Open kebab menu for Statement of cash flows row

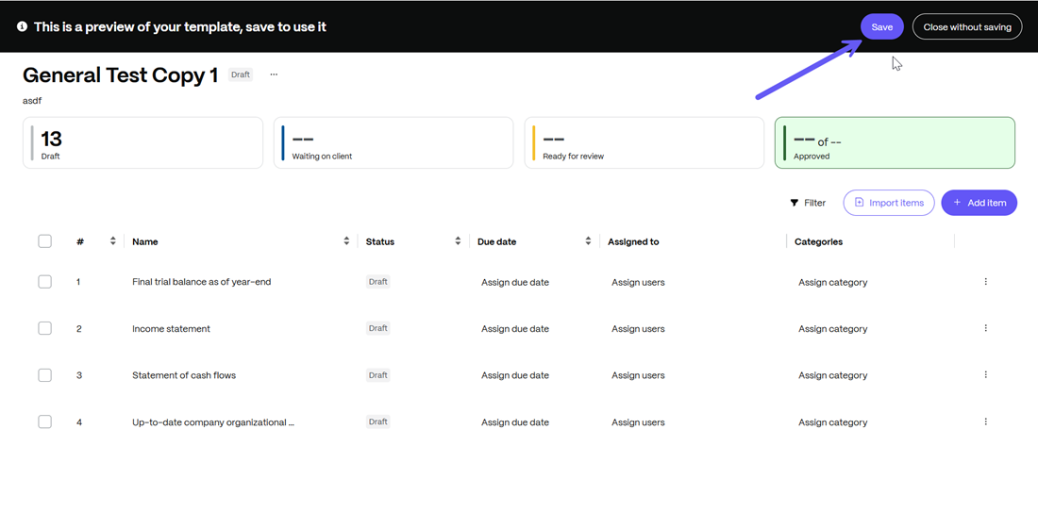click(985, 374)
